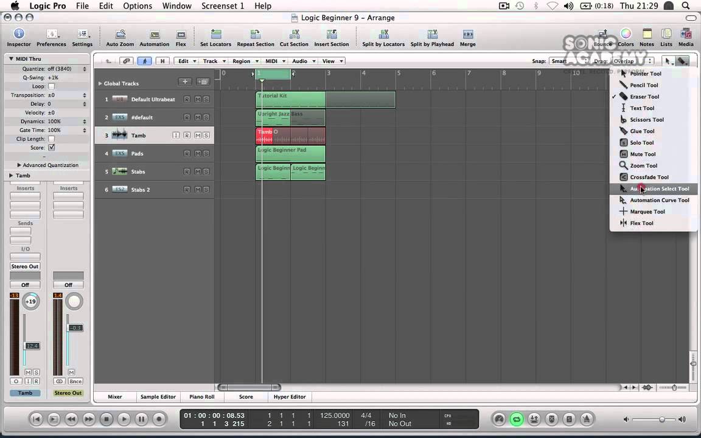
Task: Open the Quantize value stepper
Action: pos(85,69)
